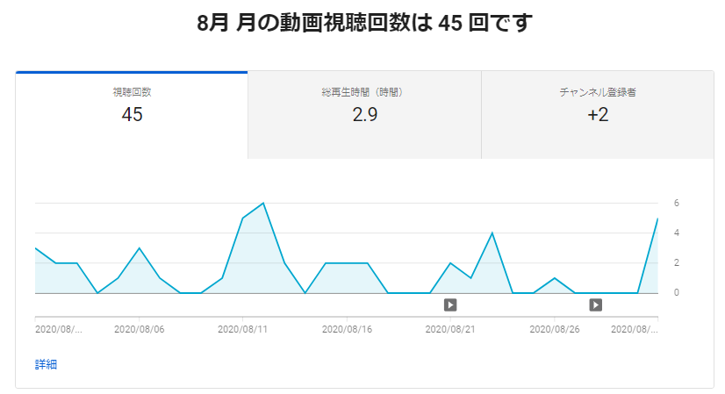The width and height of the screenshot is (725, 394).
Task: Click the y-axis value 6
Action: click(x=677, y=203)
